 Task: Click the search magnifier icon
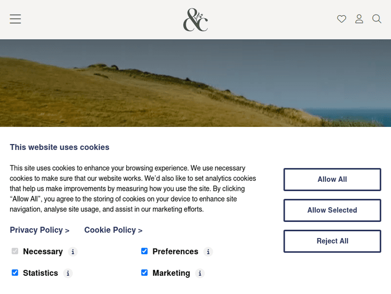coord(376,19)
